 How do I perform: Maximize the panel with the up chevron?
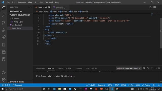tap(156, 68)
